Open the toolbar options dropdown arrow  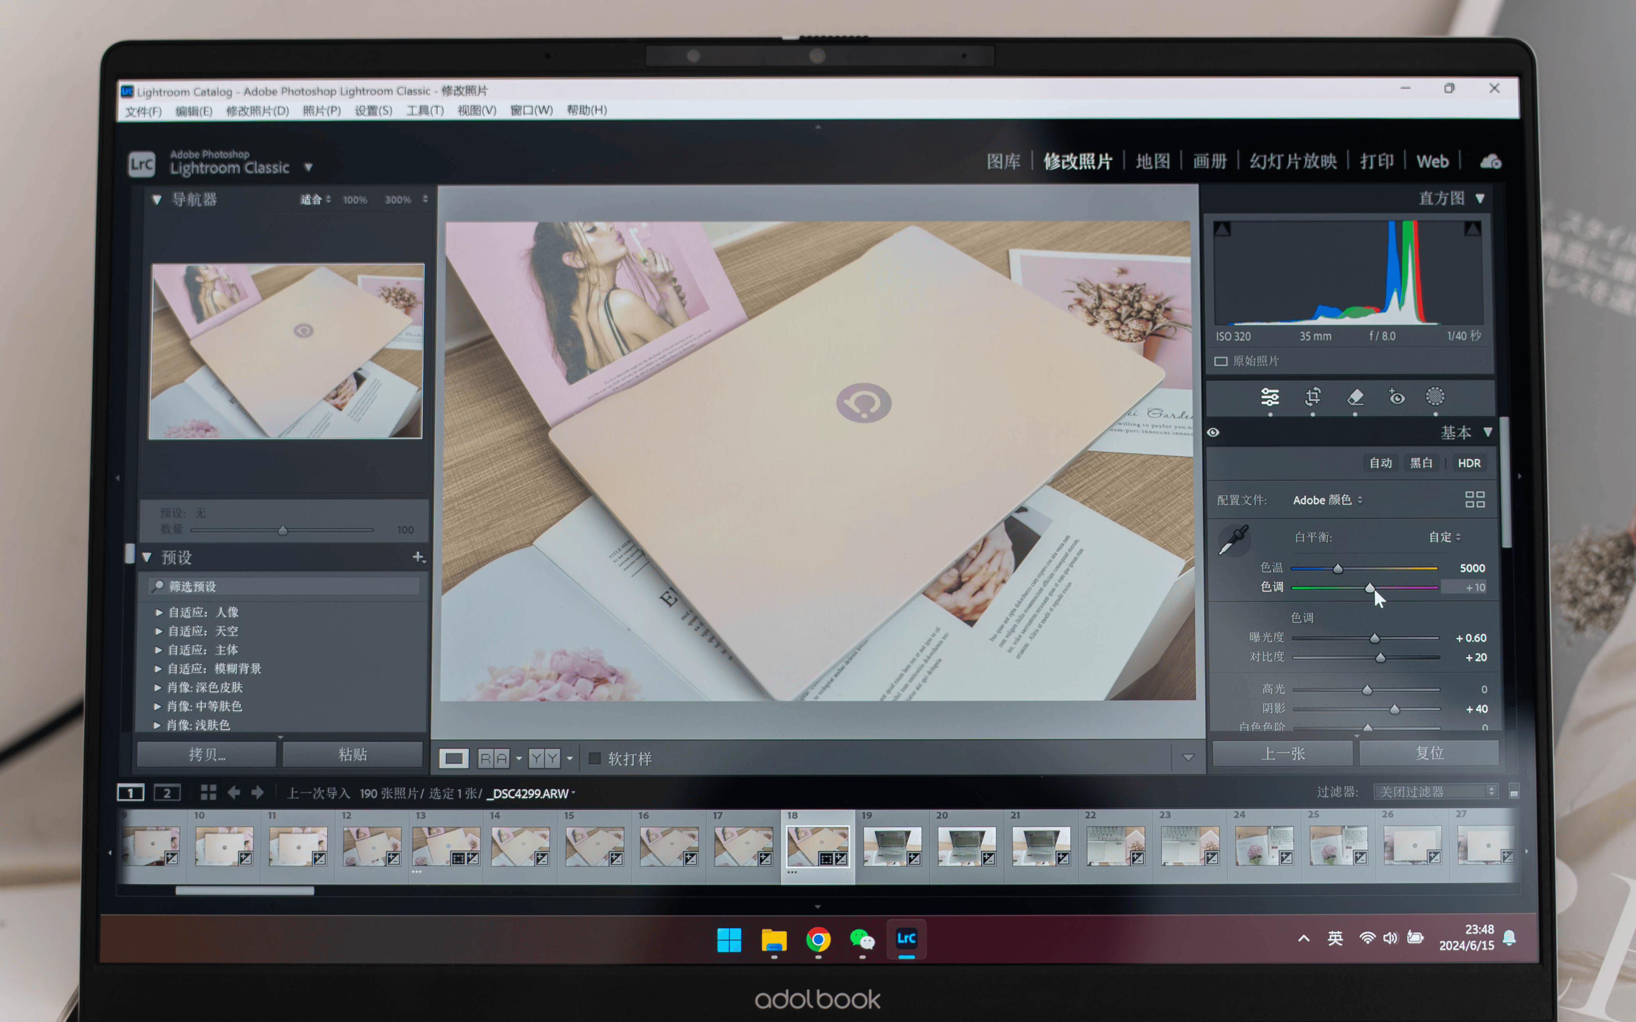point(1187,758)
